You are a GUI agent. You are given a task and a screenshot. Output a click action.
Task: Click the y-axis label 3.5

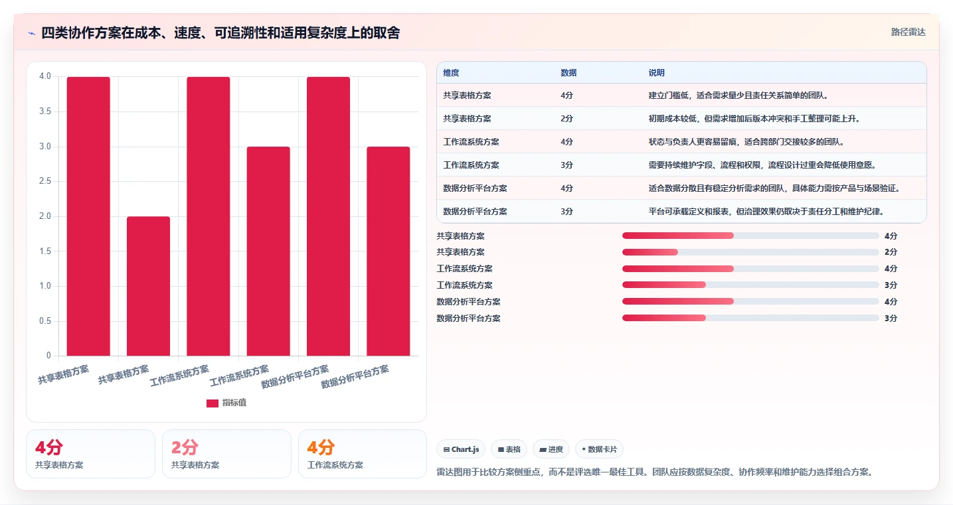pos(45,111)
